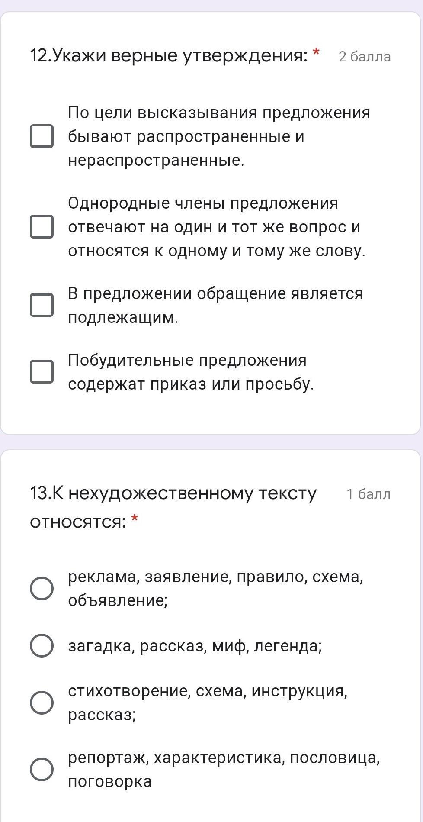Enable the Побудительные предложения checkbox
The width and height of the screenshot is (423, 822).
coord(42,372)
